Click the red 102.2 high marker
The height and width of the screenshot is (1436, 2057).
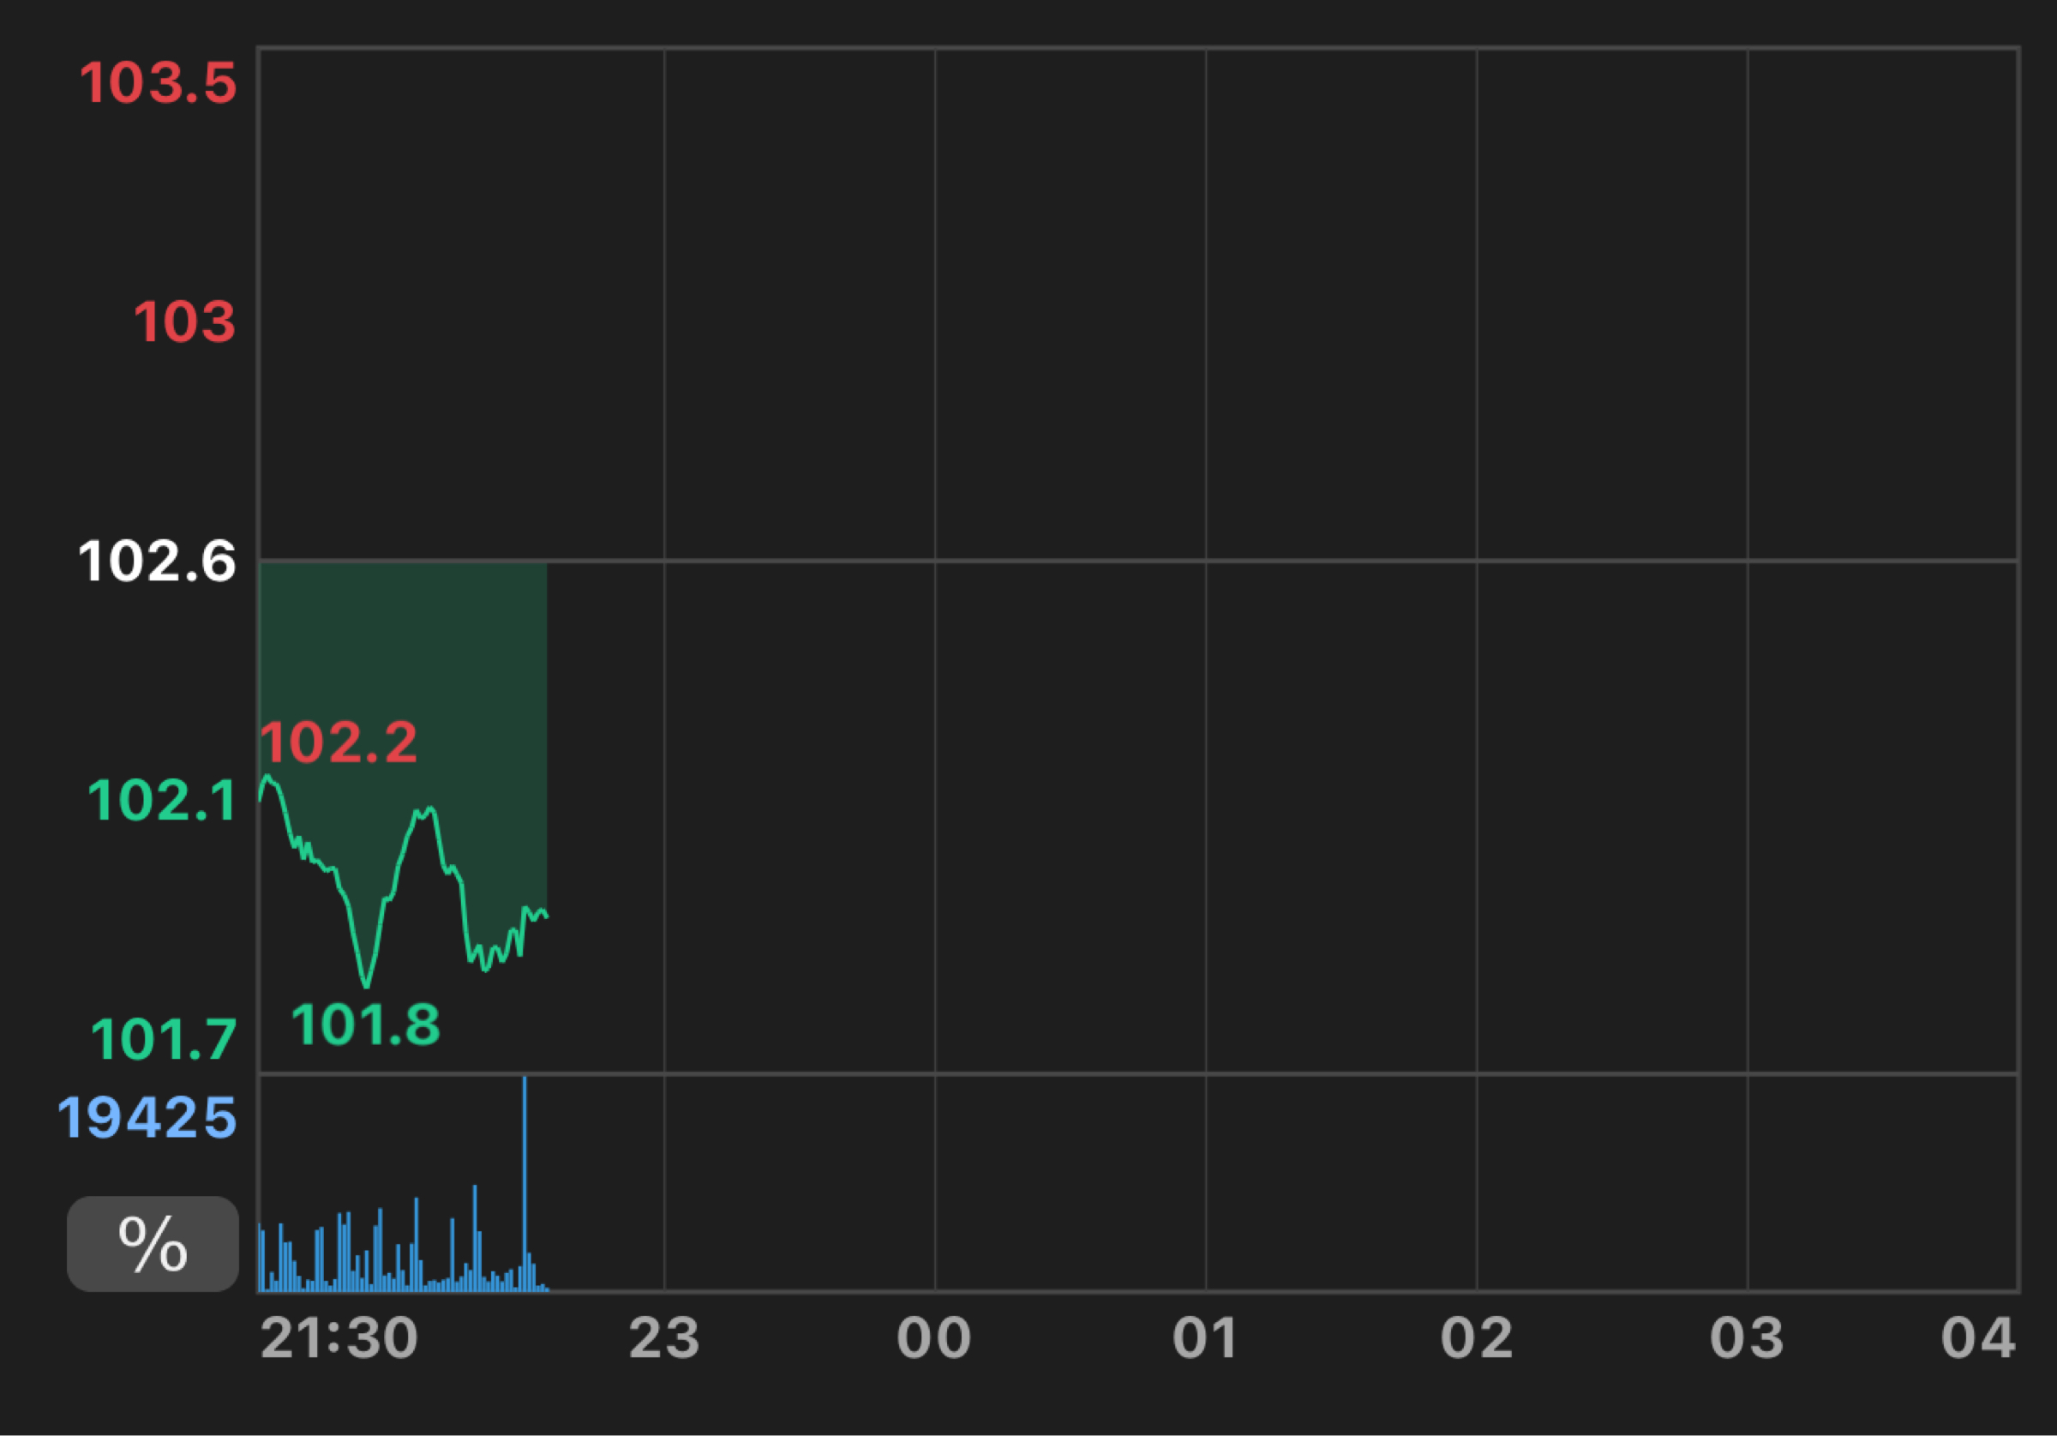point(339,743)
